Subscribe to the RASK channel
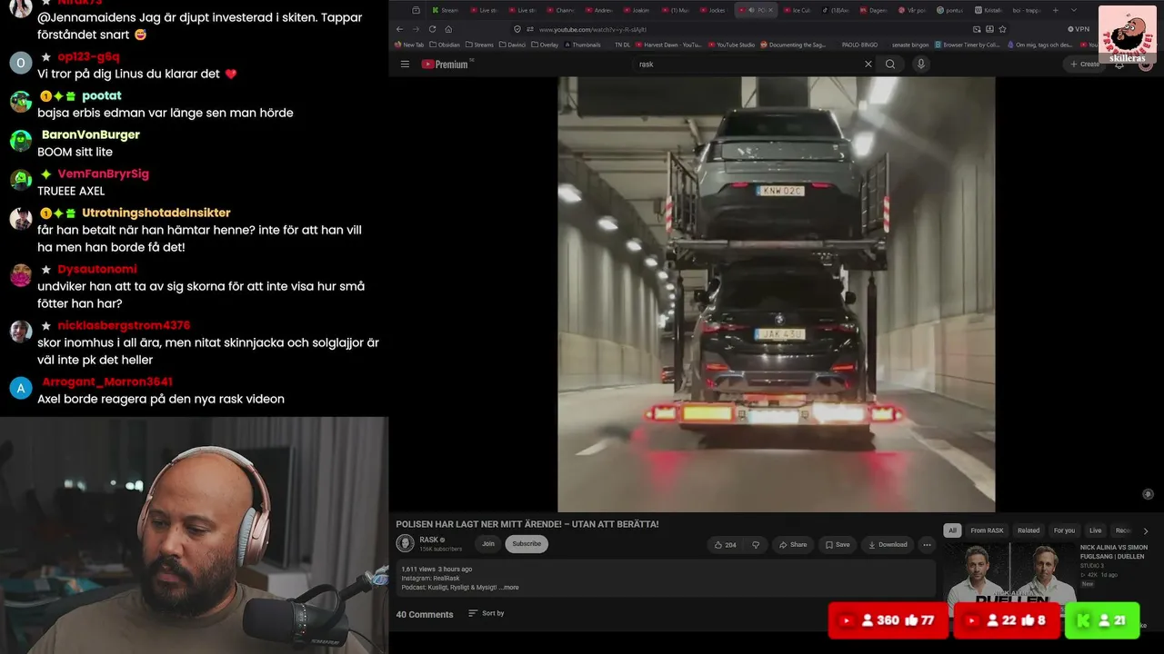Viewport: 1164px width, 654px height. tap(527, 544)
